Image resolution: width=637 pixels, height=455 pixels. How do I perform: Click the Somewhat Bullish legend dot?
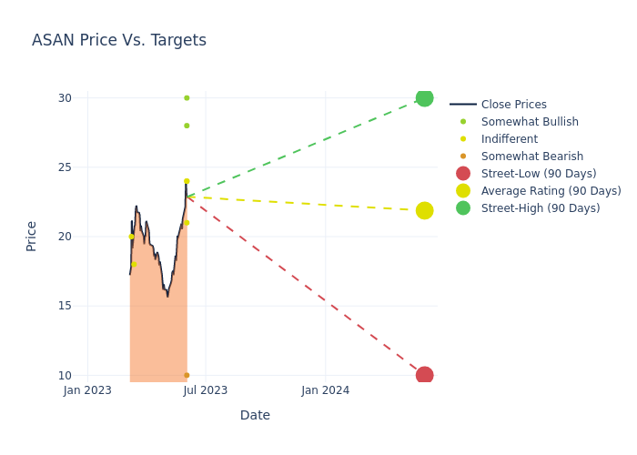(463, 122)
